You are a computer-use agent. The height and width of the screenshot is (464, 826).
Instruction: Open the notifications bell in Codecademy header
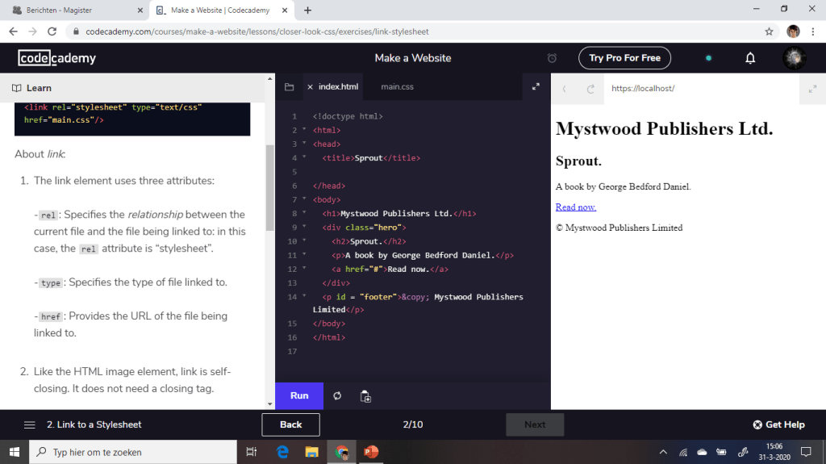pyautogui.click(x=750, y=58)
